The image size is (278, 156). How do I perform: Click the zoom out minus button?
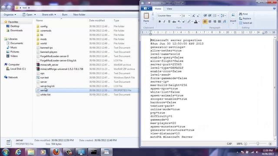245,144
